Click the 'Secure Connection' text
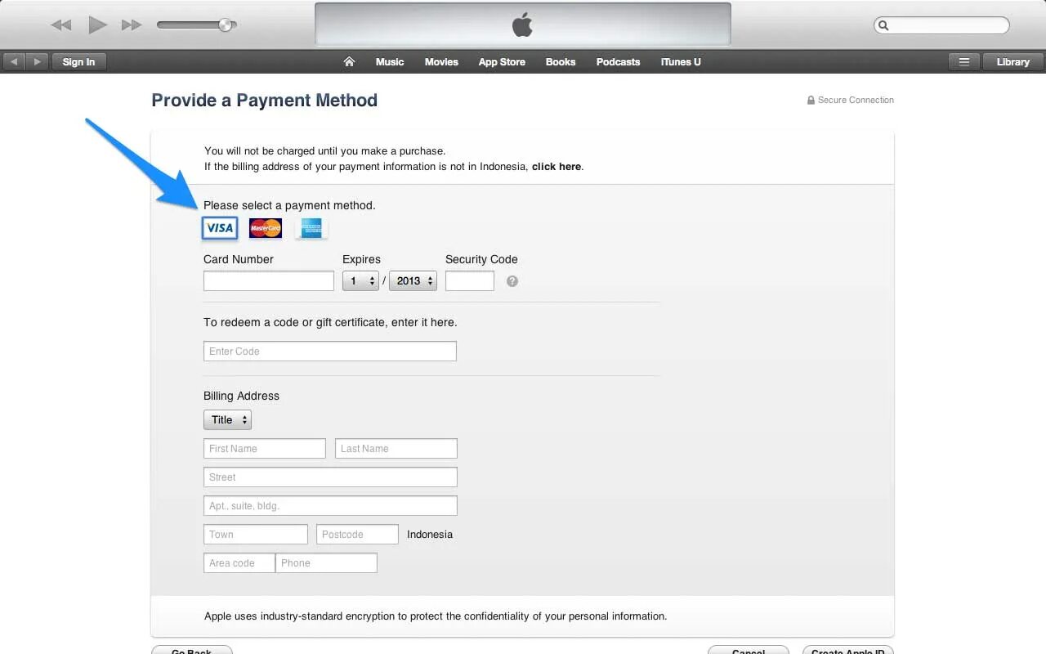The width and height of the screenshot is (1046, 654). click(856, 101)
